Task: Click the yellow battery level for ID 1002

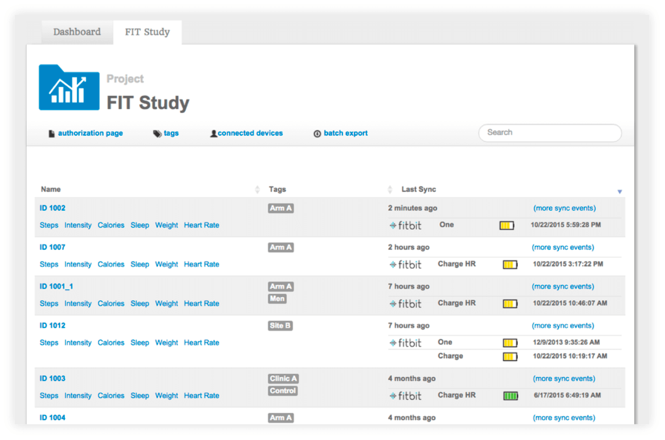Action: 506,225
